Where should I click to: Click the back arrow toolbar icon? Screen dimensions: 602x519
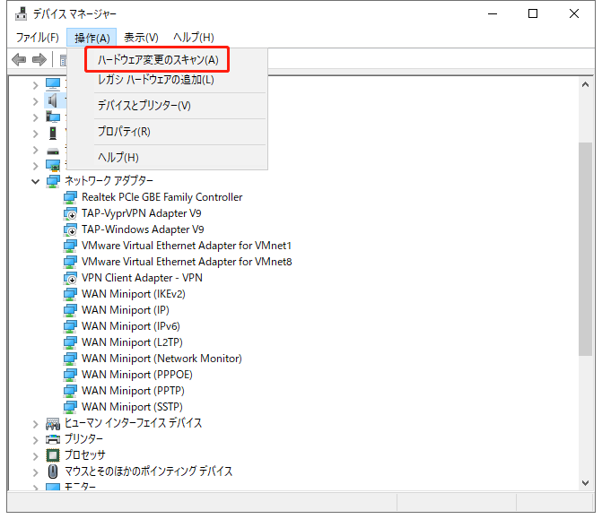point(18,59)
